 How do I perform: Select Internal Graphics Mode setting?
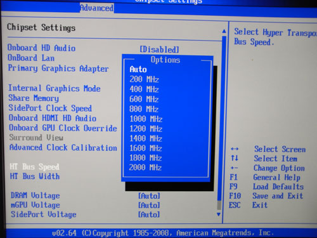pos(55,88)
